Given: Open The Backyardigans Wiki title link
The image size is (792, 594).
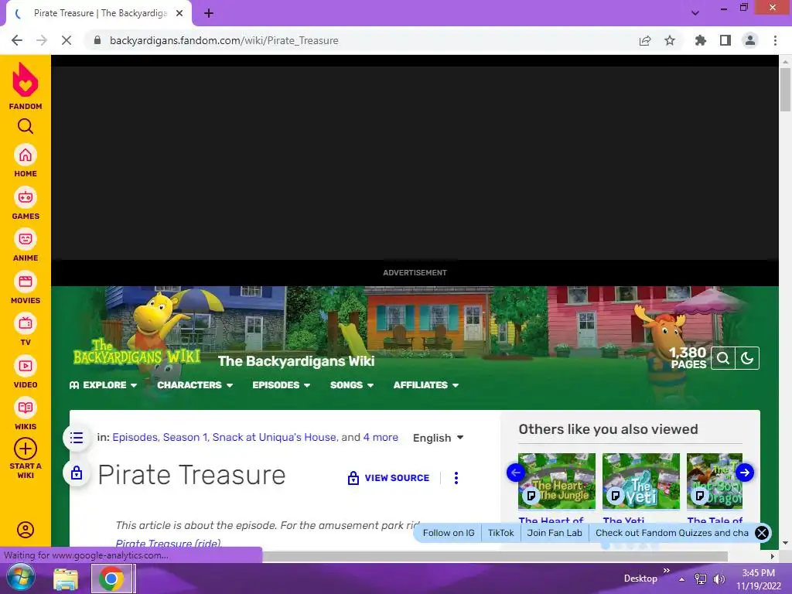Looking at the screenshot, I should 296,361.
